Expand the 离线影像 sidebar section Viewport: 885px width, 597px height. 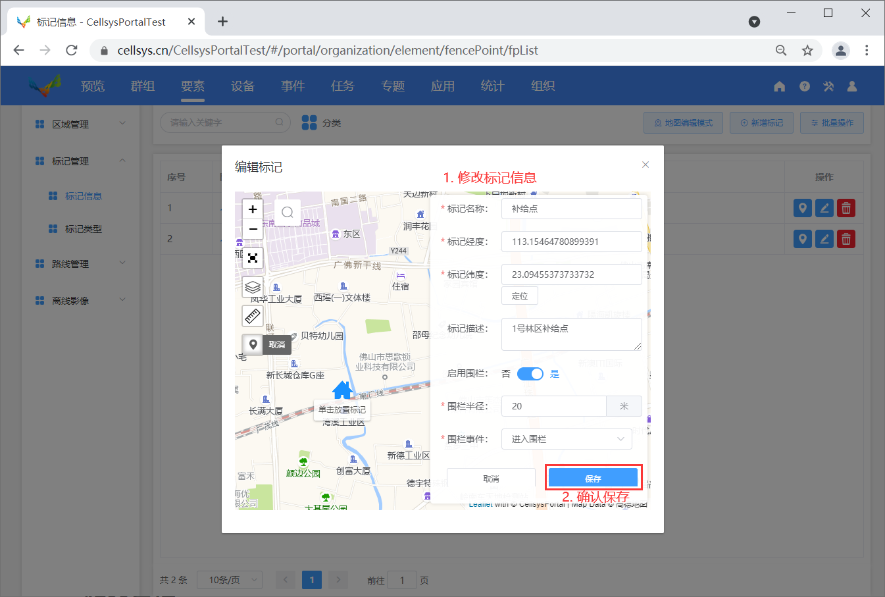click(x=80, y=300)
